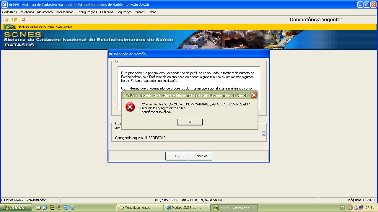Launch the blue 'e' quick launch icon
This screenshot has width=378, height=212.
click(45, 208)
